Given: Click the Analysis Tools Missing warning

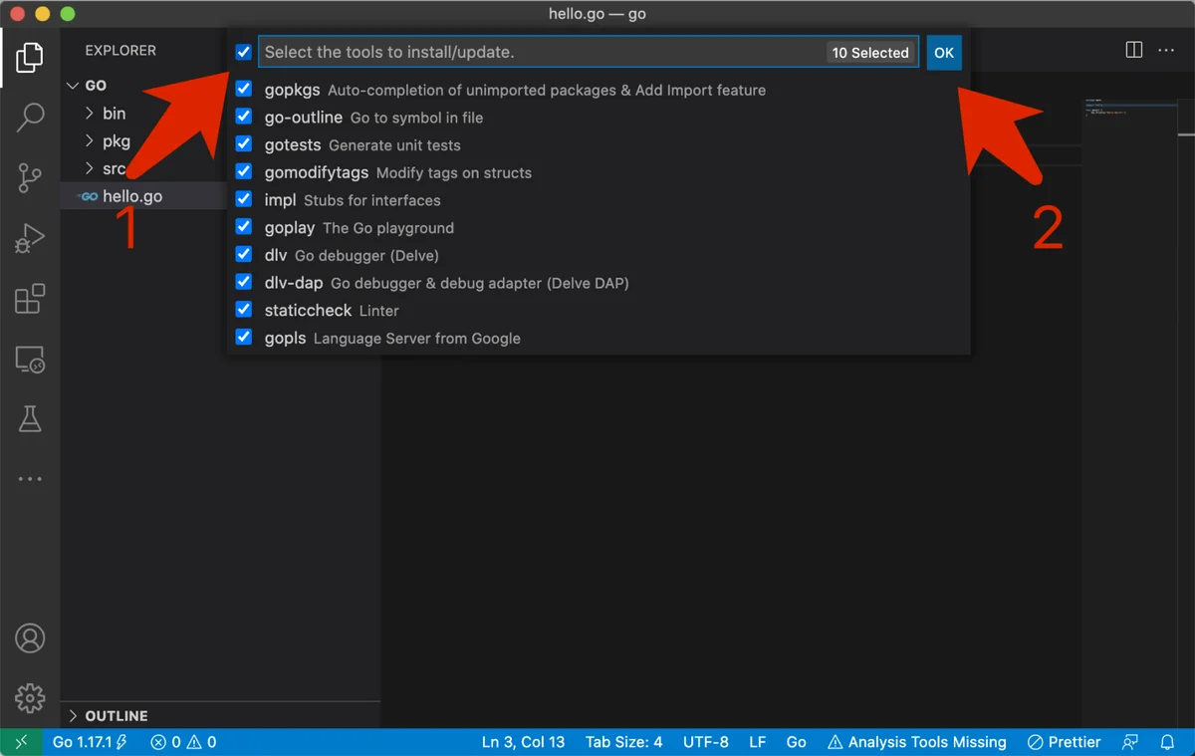Looking at the screenshot, I should (x=917, y=742).
